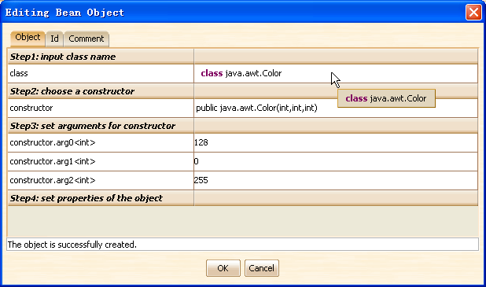
Task: Click the 'Step1: input class name' header
Action: click(101, 57)
